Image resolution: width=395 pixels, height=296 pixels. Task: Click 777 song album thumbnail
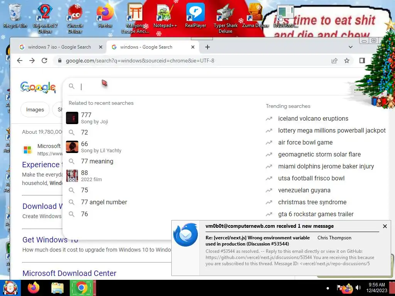pos(72,118)
